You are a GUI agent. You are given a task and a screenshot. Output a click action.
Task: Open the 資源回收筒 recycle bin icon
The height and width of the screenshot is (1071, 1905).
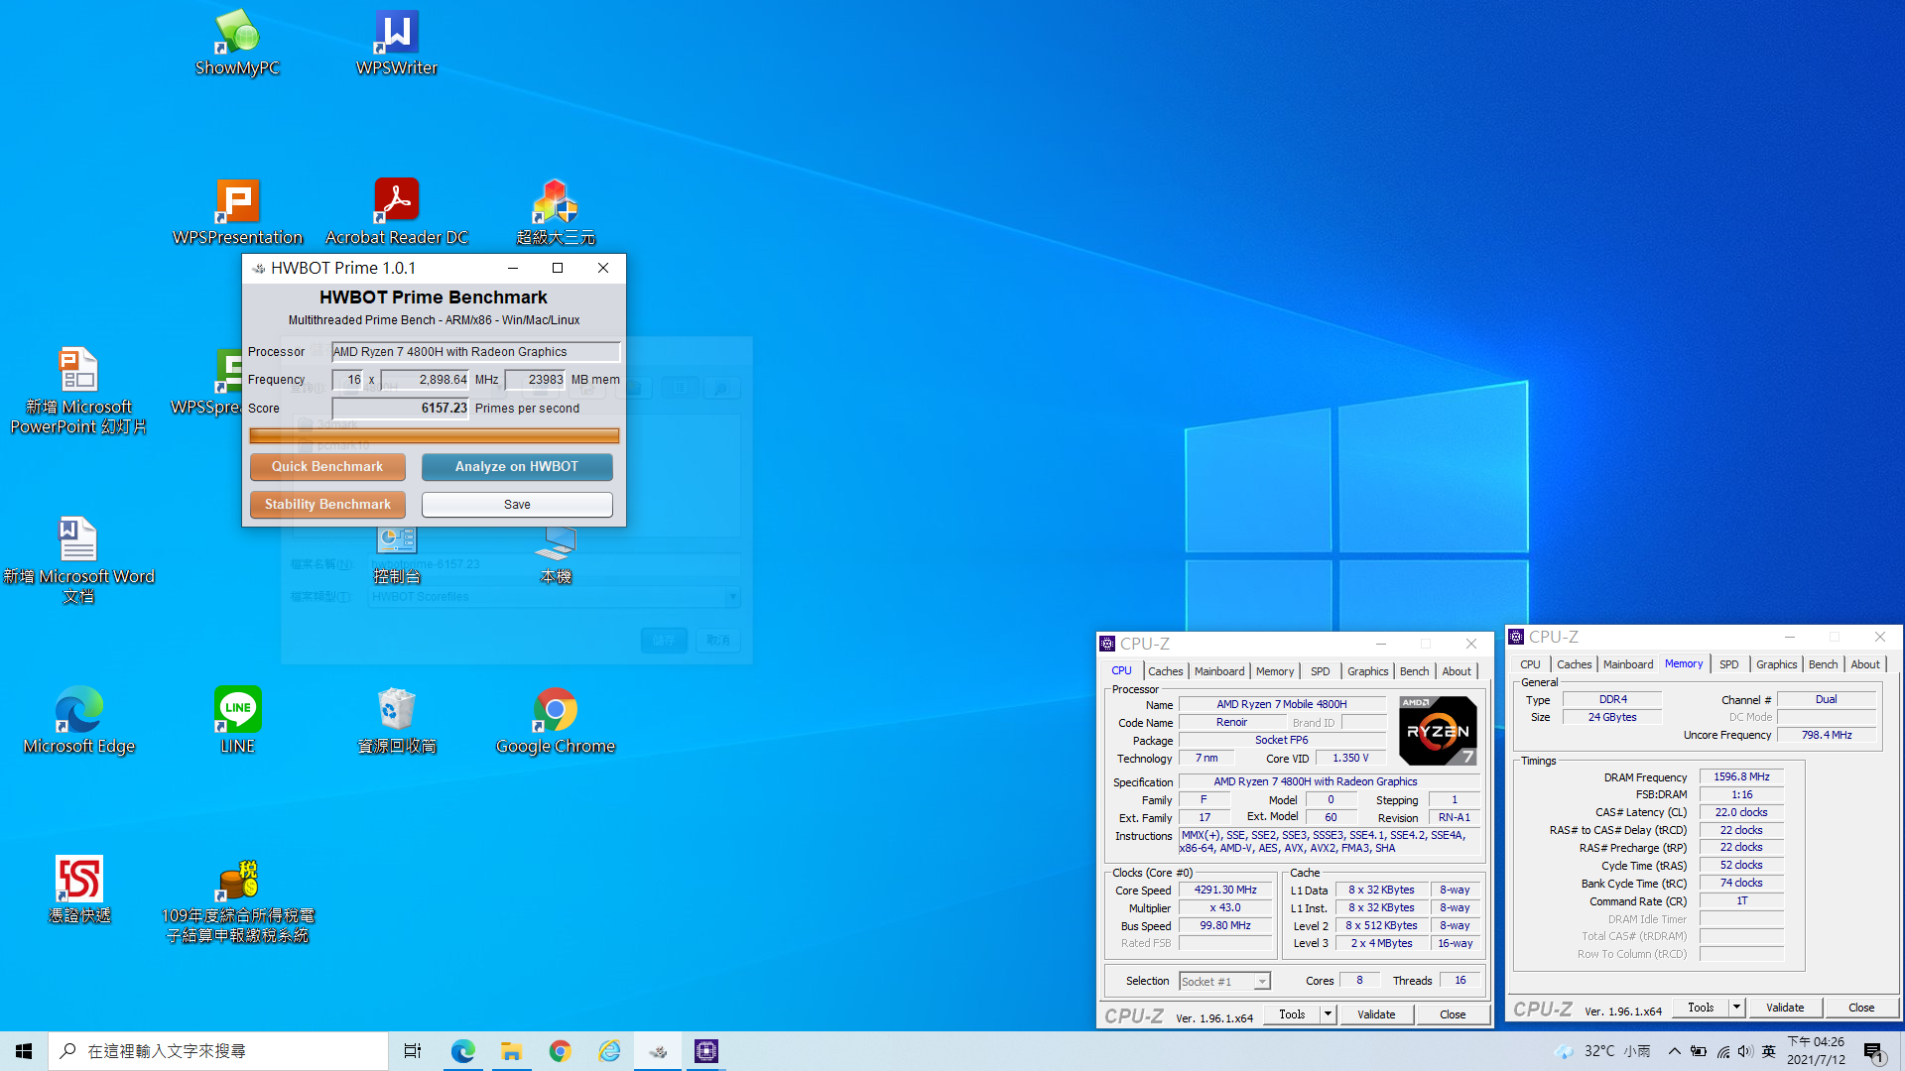(x=397, y=721)
